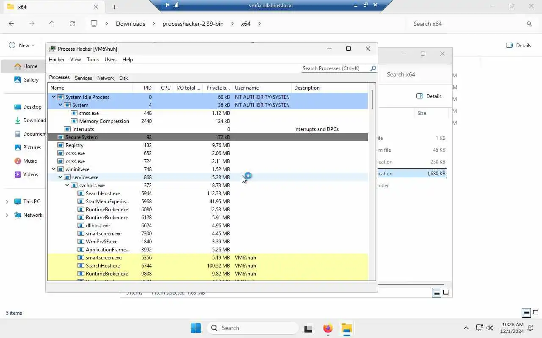
Task: Go back in File Explorer
Action: coord(11,24)
